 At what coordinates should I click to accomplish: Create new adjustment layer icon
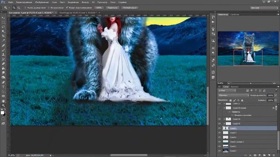(x=259, y=155)
